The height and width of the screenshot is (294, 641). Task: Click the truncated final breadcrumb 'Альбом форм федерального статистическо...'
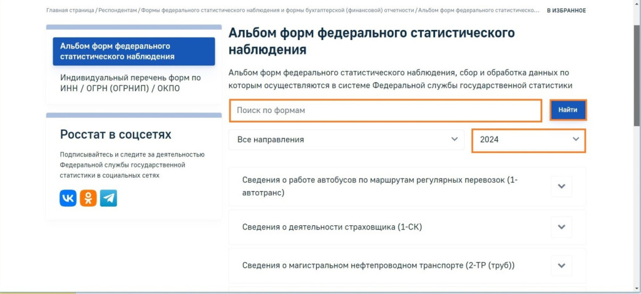[x=479, y=11]
